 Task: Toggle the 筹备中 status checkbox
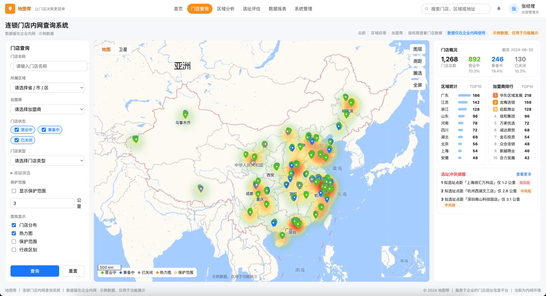[44, 130]
